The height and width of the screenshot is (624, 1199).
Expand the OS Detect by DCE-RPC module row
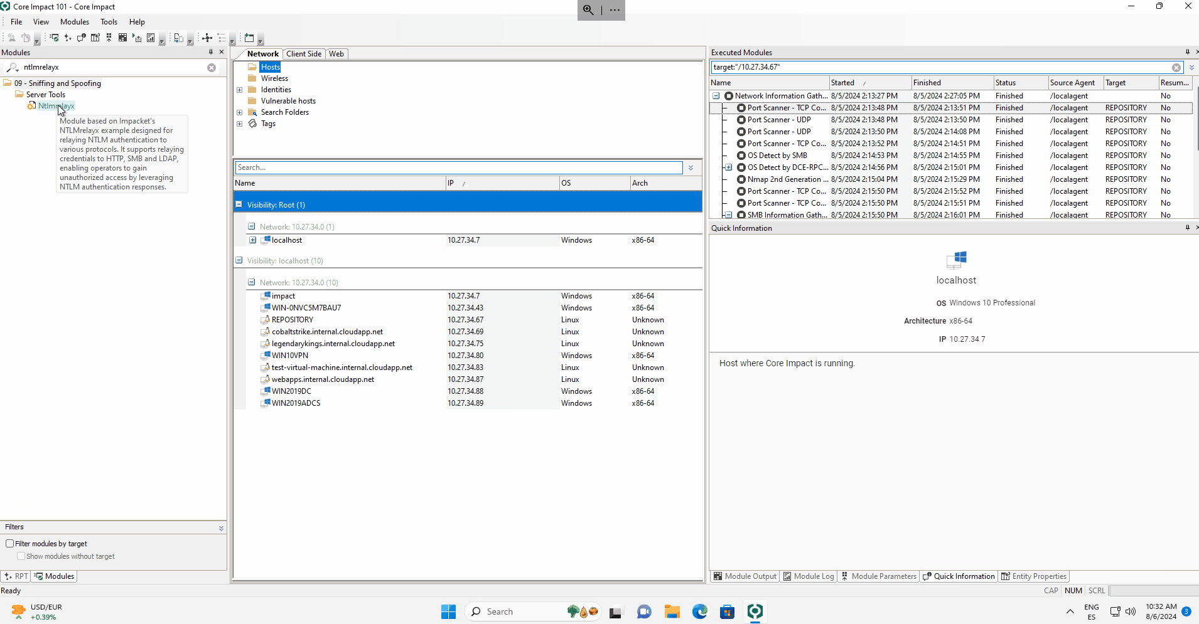[729, 167]
